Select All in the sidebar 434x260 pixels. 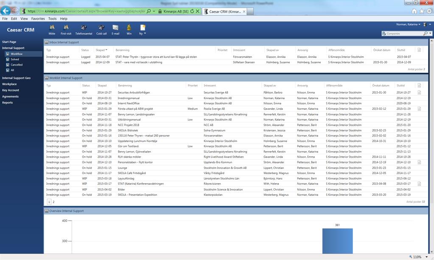click(12, 70)
